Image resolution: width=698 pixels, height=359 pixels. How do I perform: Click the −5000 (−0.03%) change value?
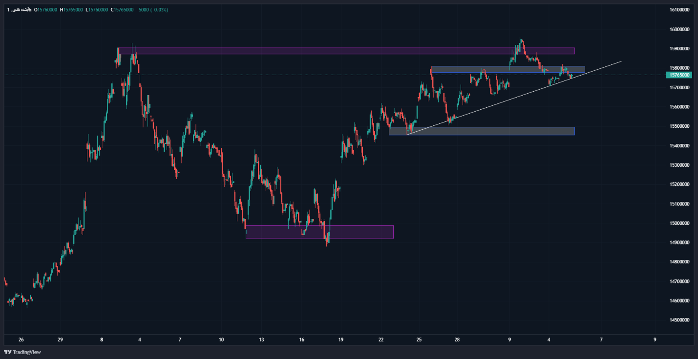pyautogui.click(x=152, y=10)
